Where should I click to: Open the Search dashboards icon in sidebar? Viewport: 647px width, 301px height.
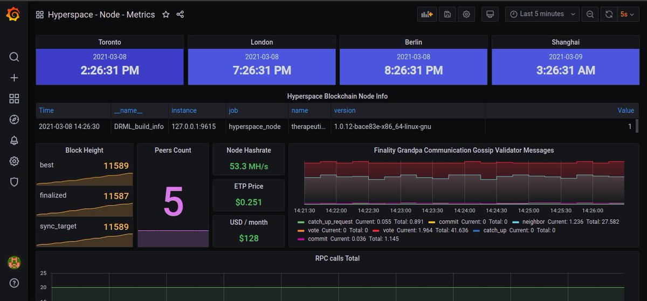pos(14,57)
